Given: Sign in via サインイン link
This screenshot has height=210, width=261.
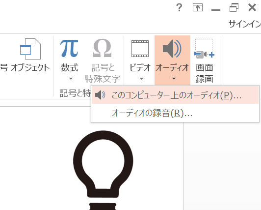Looking at the screenshot, I should (x=245, y=24).
